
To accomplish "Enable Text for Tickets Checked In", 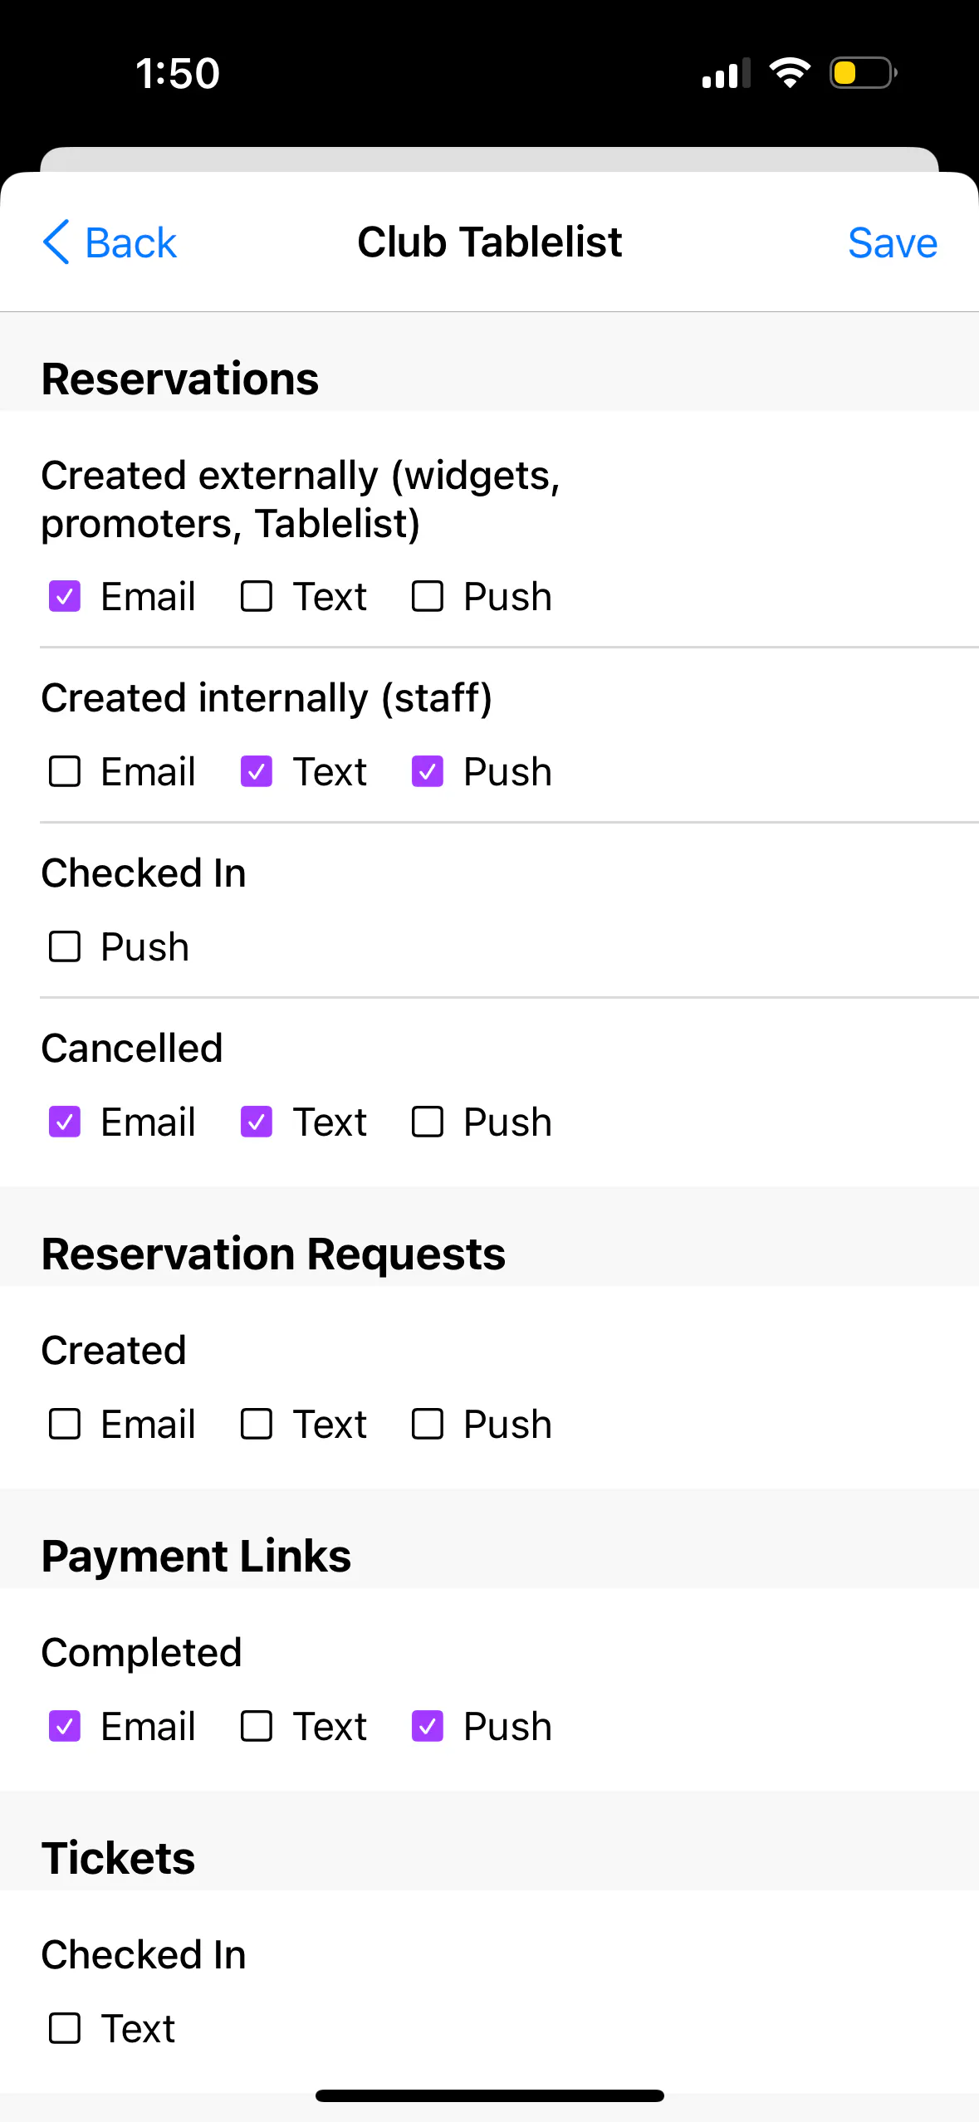I will coord(65,2028).
